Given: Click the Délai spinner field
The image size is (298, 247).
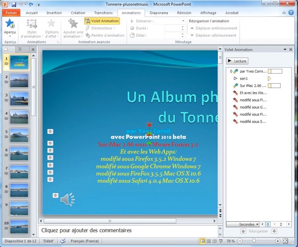Looking at the screenshot, I should tap(175, 35).
